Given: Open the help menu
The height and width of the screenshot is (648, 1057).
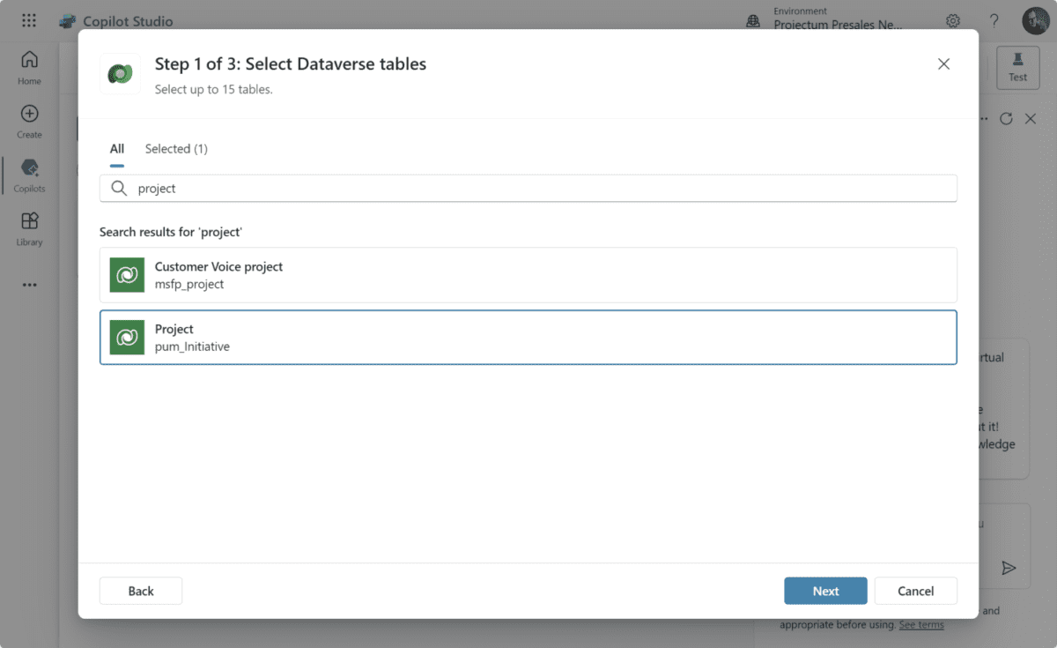Looking at the screenshot, I should pos(994,20).
